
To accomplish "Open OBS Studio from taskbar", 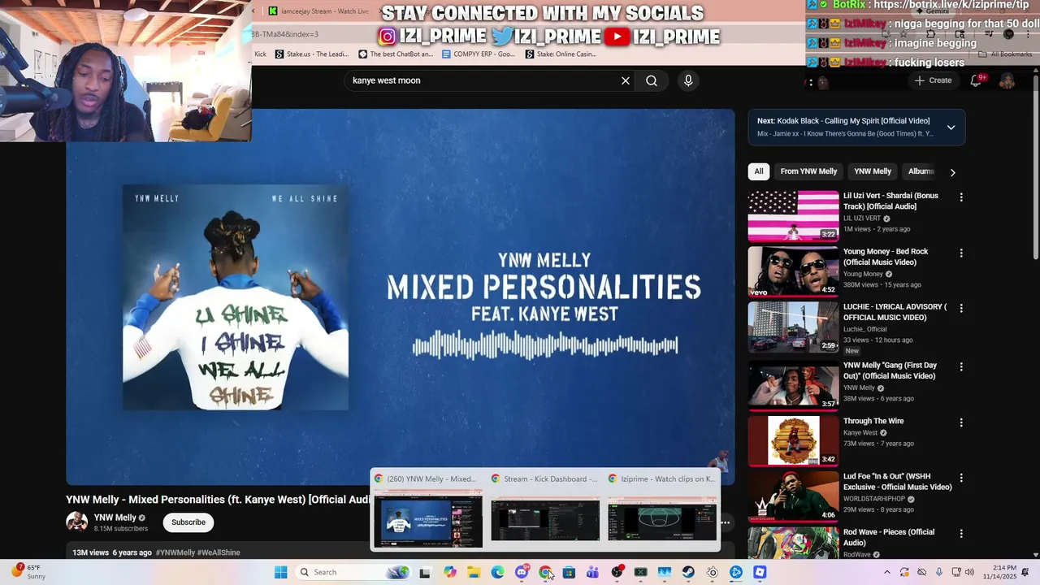I will click(617, 572).
